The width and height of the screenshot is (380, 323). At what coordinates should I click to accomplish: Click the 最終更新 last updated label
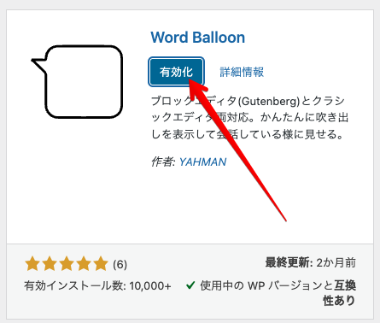coord(289,262)
